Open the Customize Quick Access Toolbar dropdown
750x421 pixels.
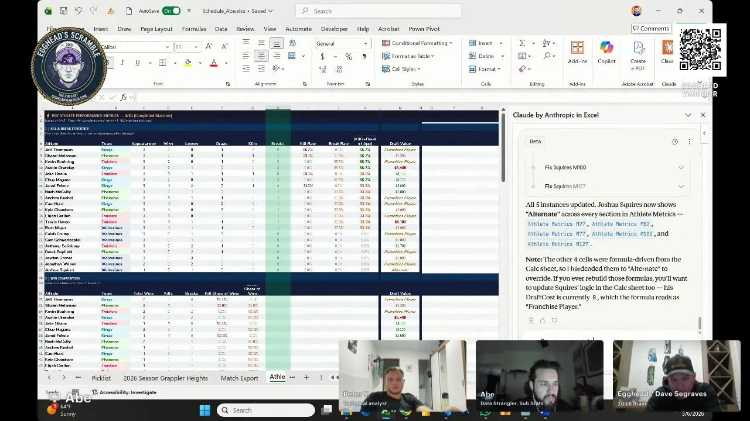(x=189, y=11)
